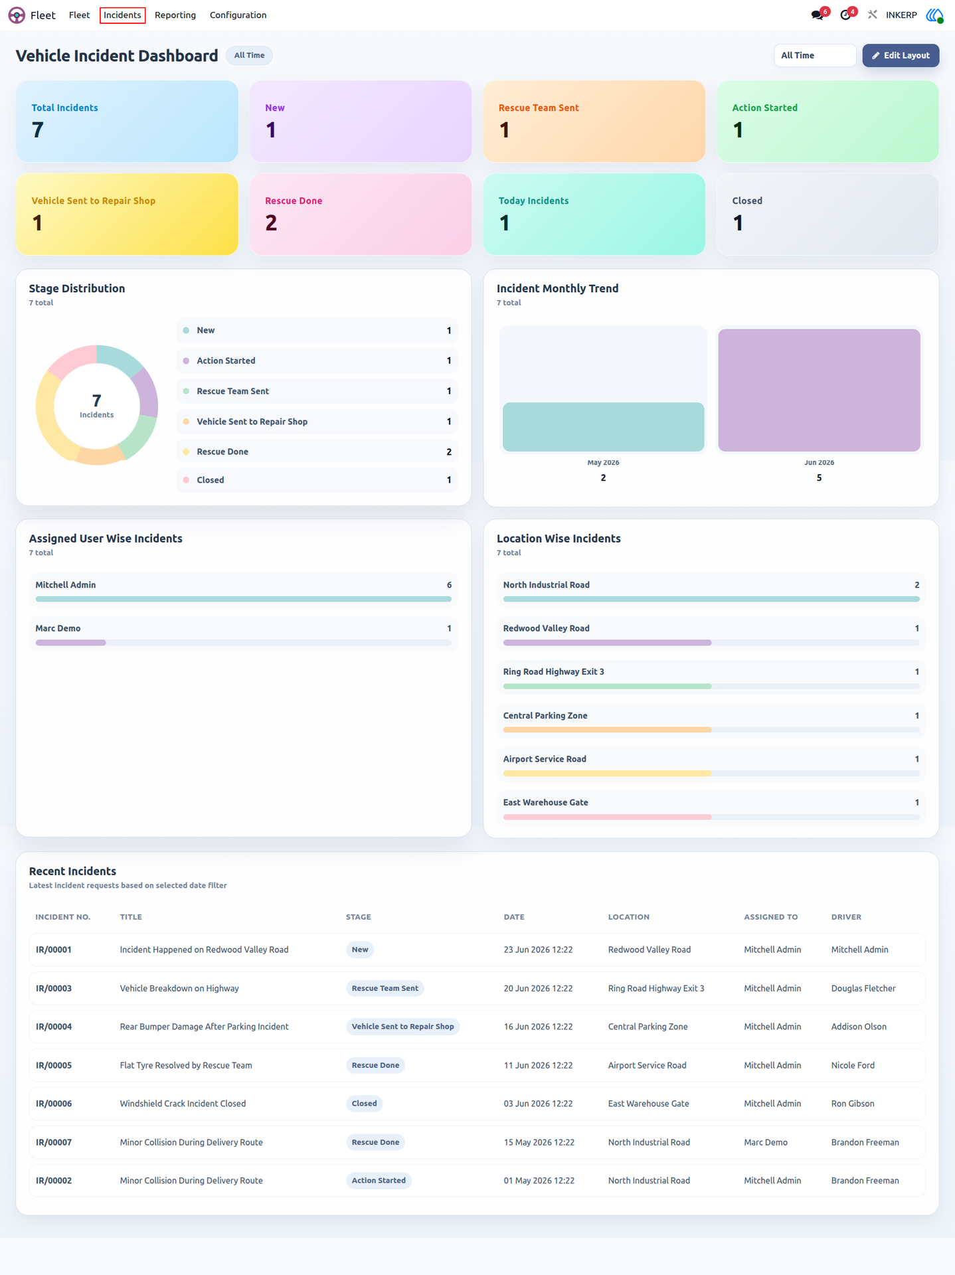Open the Fleet app home icon

coord(17,15)
